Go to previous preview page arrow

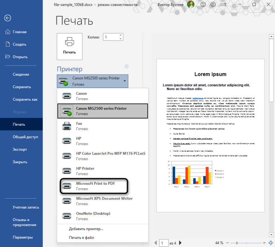point(156,243)
